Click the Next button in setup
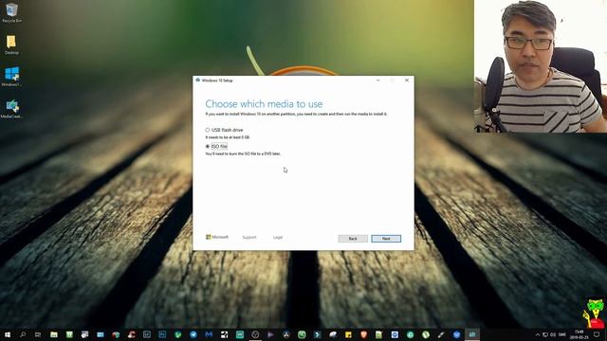607x341 pixels. click(386, 239)
